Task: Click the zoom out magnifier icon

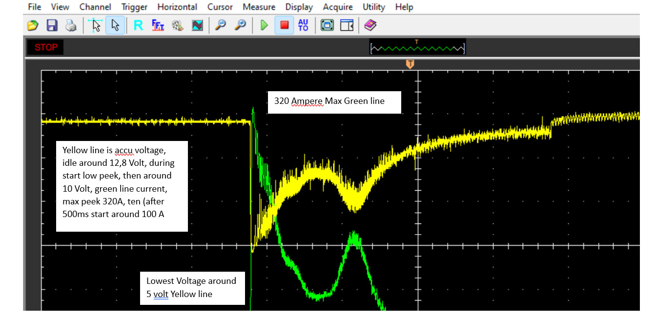Action: 221,25
